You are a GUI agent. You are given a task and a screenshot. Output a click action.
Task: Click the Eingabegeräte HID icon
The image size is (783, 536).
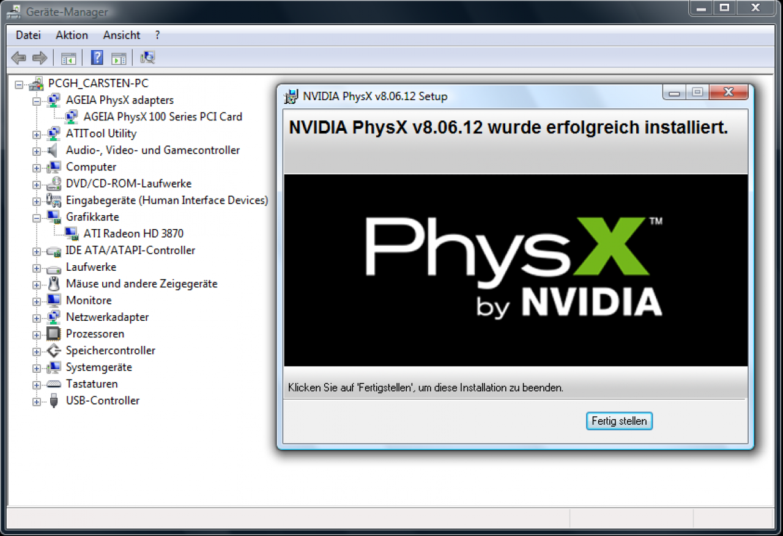pyautogui.click(x=54, y=200)
